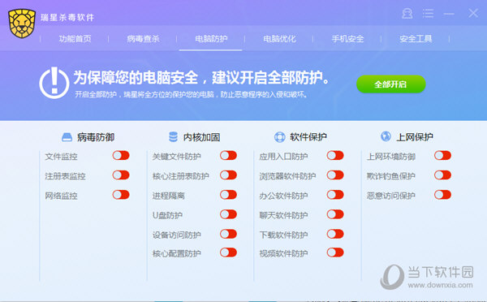Click the 办公软件防护 label text

click(283, 196)
